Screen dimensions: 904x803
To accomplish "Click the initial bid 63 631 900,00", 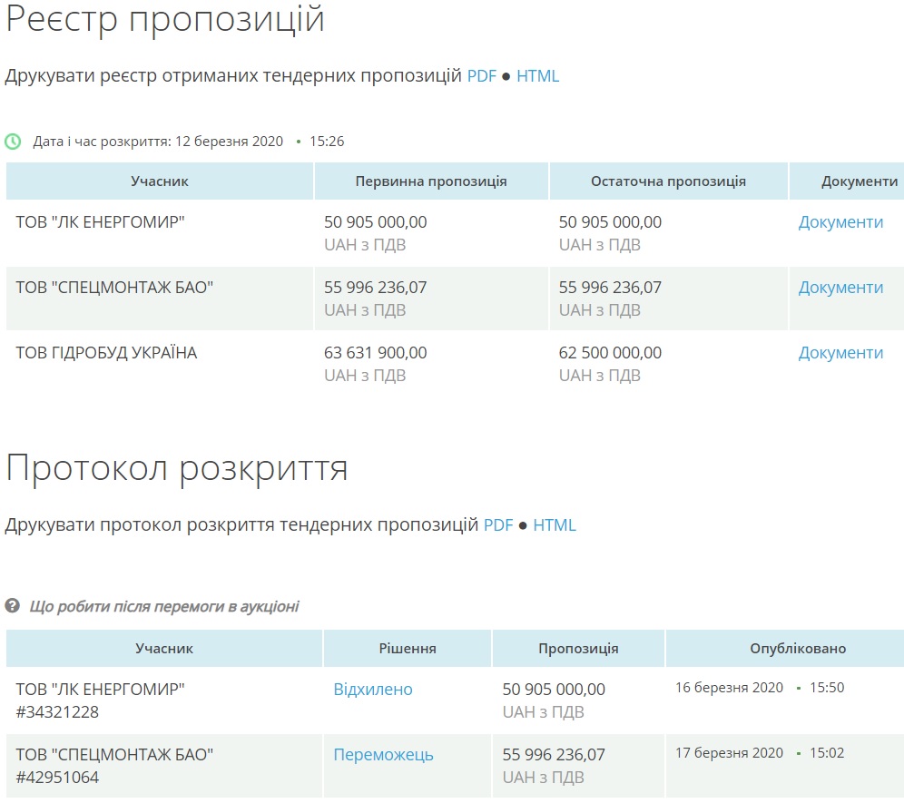I will (x=376, y=352).
